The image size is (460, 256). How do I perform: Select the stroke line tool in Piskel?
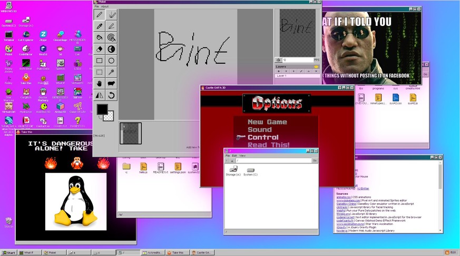point(111,26)
